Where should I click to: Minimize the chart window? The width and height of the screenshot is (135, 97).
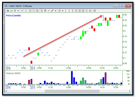coord(116,6)
